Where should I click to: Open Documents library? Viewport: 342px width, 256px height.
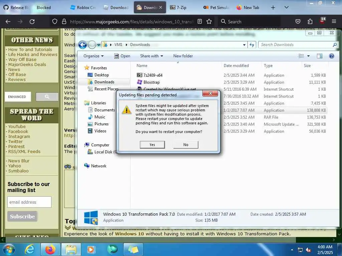(x=101, y=110)
